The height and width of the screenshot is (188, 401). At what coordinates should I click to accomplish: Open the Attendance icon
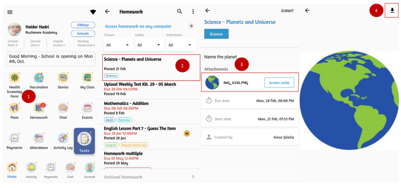39,139
